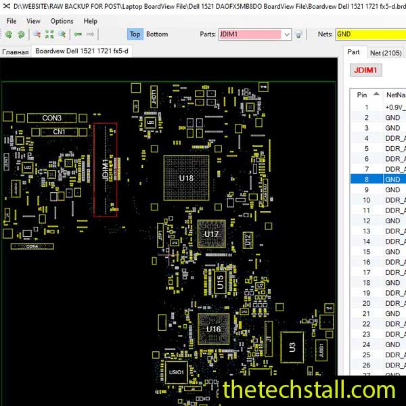Rotate the board clockwise using the second green toolbar icon
Screen dimensions: 406x406
coord(21,35)
